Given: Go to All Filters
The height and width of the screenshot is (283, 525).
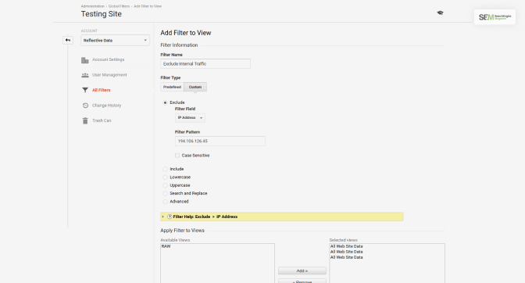Looking at the screenshot, I should click(x=101, y=90).
